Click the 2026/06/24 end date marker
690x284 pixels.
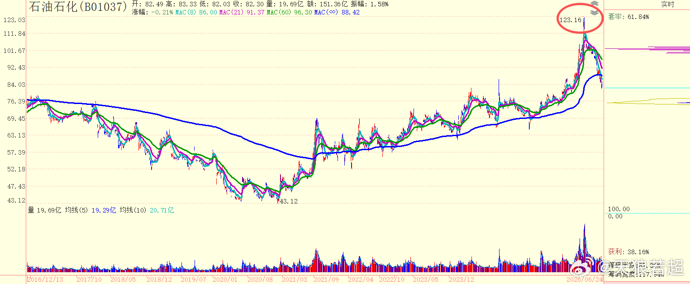click(585, 279)
